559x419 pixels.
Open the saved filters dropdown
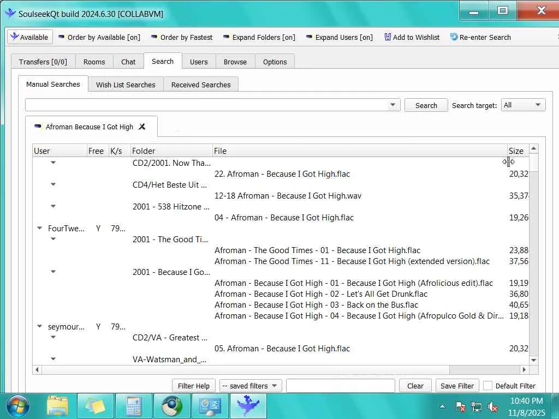[251, 386]
